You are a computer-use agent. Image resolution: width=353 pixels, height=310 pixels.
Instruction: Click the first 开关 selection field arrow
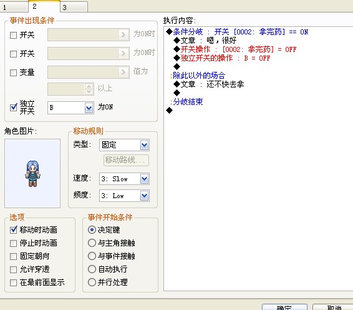(123, 35)
